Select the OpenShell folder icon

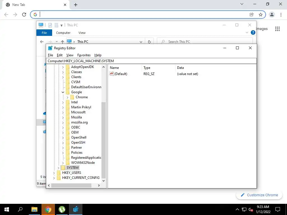pos(68,137)
